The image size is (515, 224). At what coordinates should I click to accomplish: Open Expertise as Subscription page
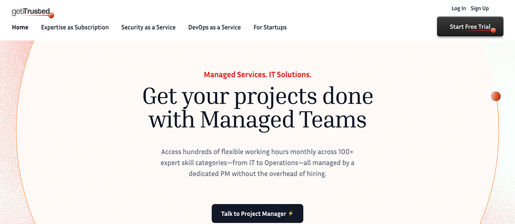[75, 27]
